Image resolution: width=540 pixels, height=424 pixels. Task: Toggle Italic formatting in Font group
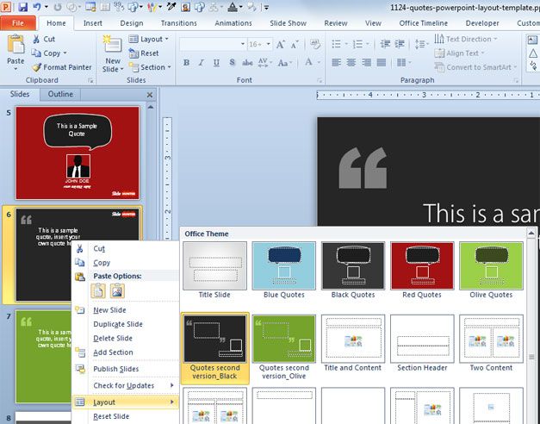click(200, 63)
